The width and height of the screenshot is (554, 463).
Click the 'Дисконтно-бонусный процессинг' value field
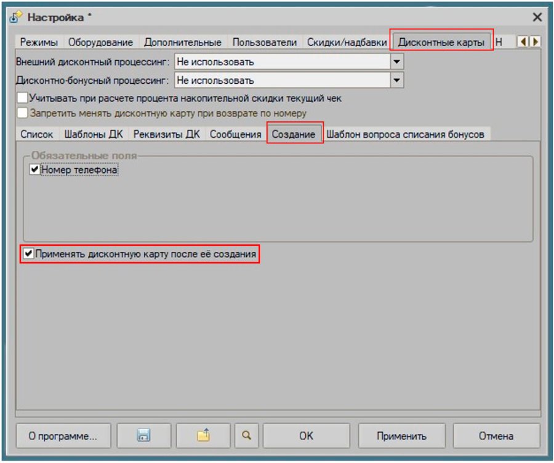coord(283,80)
